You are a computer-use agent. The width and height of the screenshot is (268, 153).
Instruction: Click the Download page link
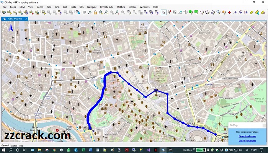(x=247, y=136)
